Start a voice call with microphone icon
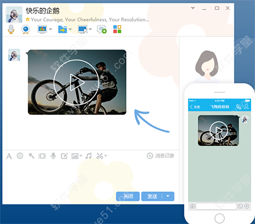Screen dimensions: 255x224 (11, 29)
